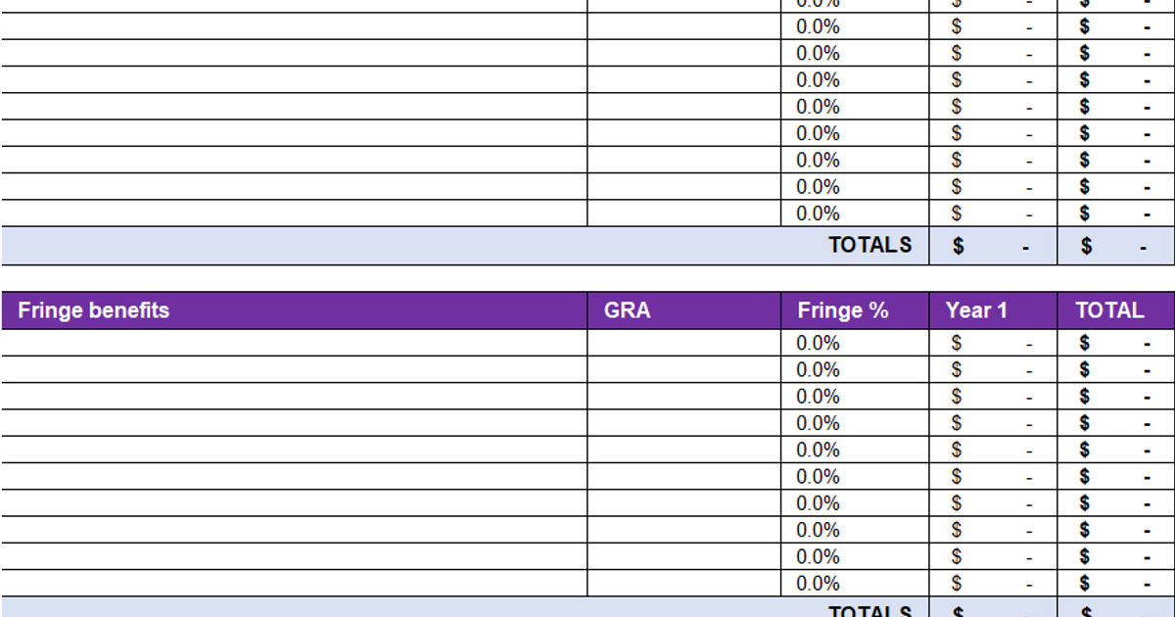This screenshot has width=1175, height=617.
Task: Select second 0.0% cell under Fringe % header
Action: click(x=855, y=369)
